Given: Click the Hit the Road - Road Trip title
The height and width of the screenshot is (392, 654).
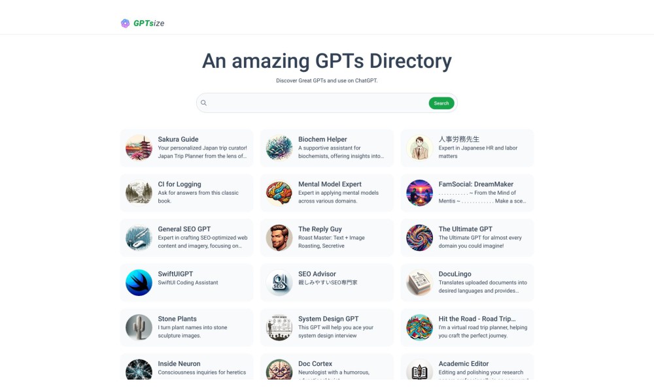Looking at the screenshot, I should 477,319.
